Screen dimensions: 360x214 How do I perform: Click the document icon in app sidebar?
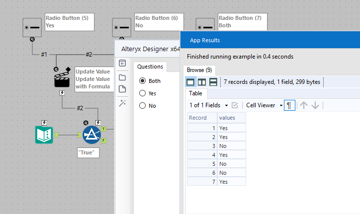(x=122, y=89)
